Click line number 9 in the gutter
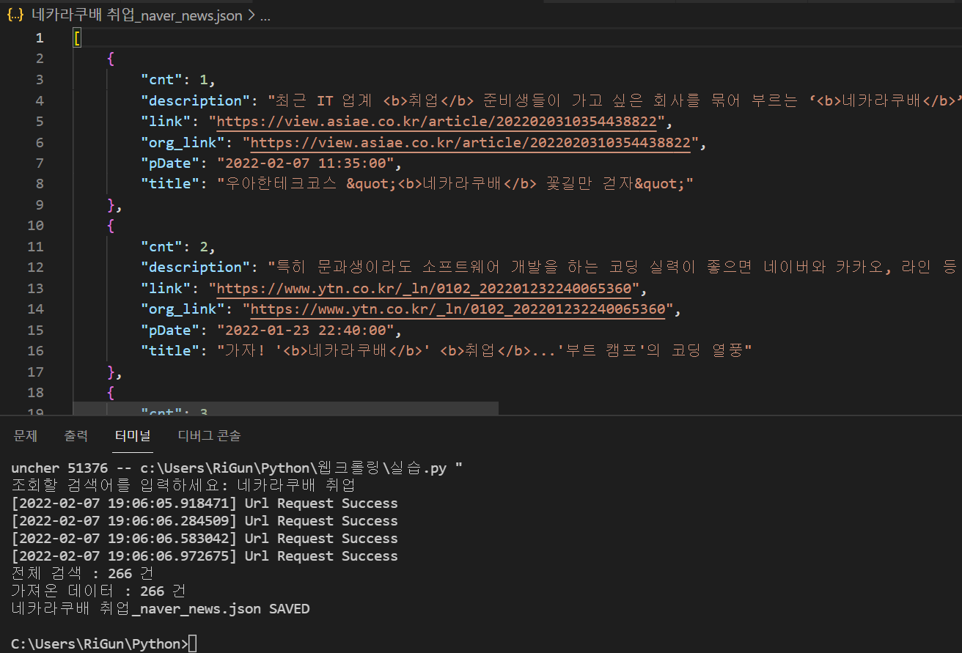 click(39, 204)
